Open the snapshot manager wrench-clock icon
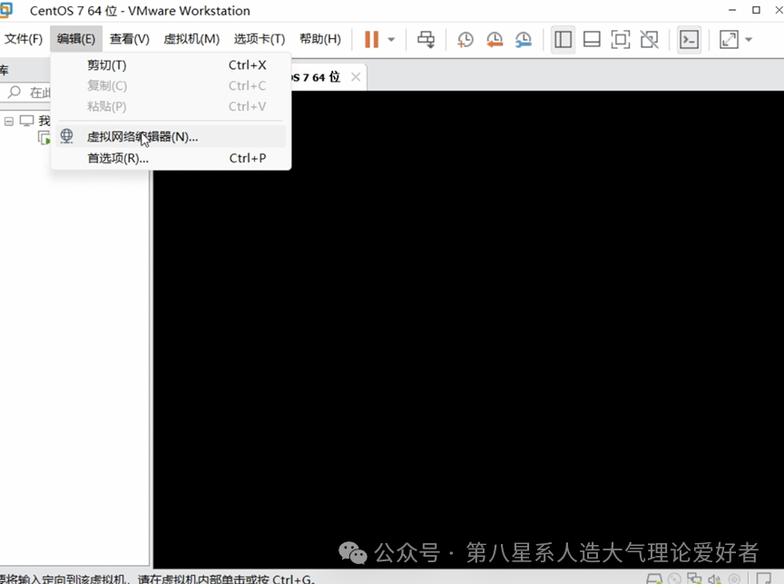Image resolution: width=784 pixels, height=584 pixels. click(524, 39)
